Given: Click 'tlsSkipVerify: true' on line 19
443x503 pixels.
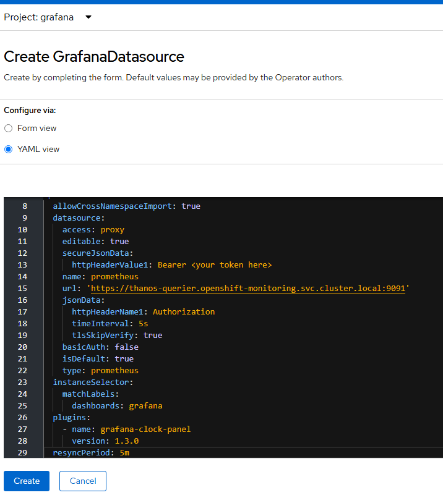Looking at the screenshot, I should [117, 335].
